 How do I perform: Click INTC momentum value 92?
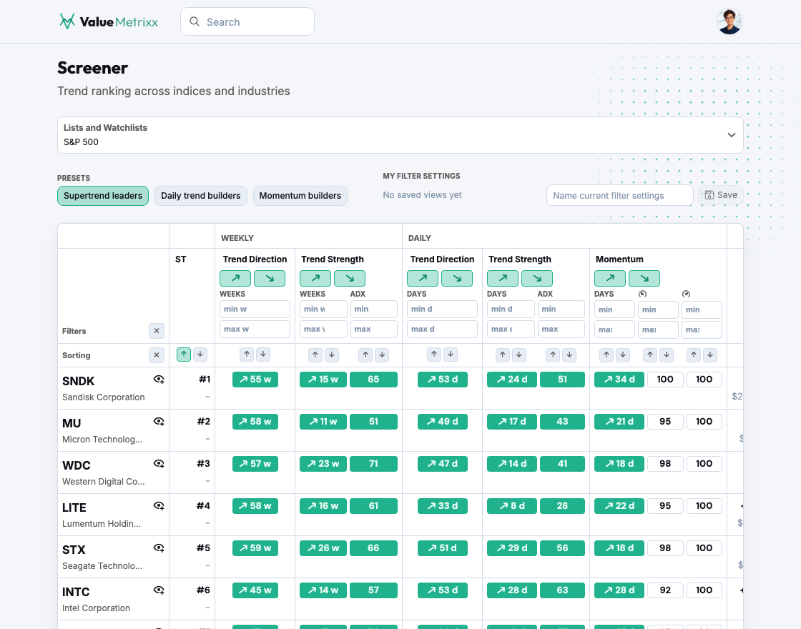665,590
